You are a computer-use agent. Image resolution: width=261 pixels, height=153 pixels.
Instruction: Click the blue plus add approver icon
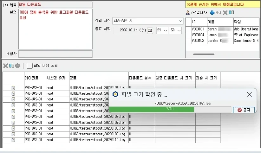point(212,13)
